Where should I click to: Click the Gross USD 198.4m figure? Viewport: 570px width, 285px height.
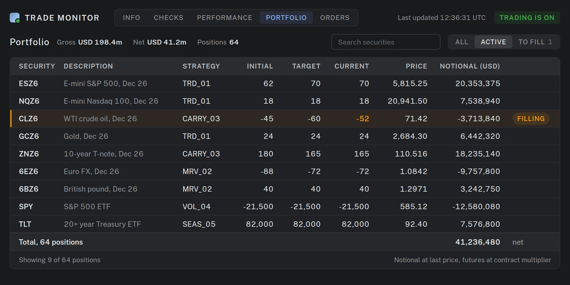pos(89,42)
